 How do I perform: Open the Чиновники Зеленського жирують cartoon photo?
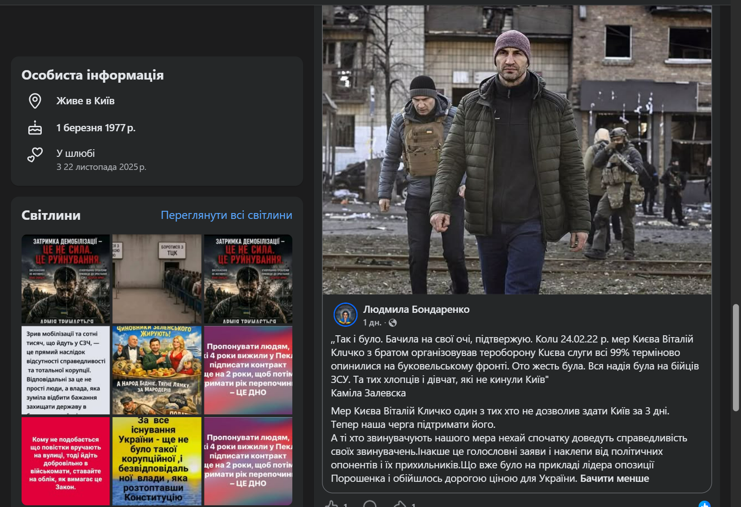click(x=157, y=370)
